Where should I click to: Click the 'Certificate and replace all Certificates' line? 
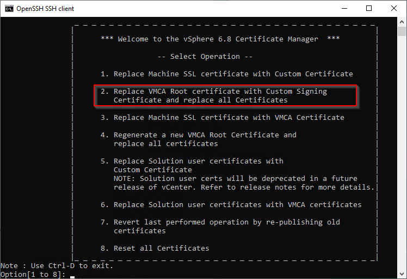click(201, 100)
